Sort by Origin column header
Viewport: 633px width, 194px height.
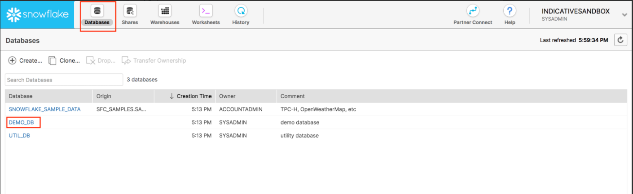(x=123, y=96)
